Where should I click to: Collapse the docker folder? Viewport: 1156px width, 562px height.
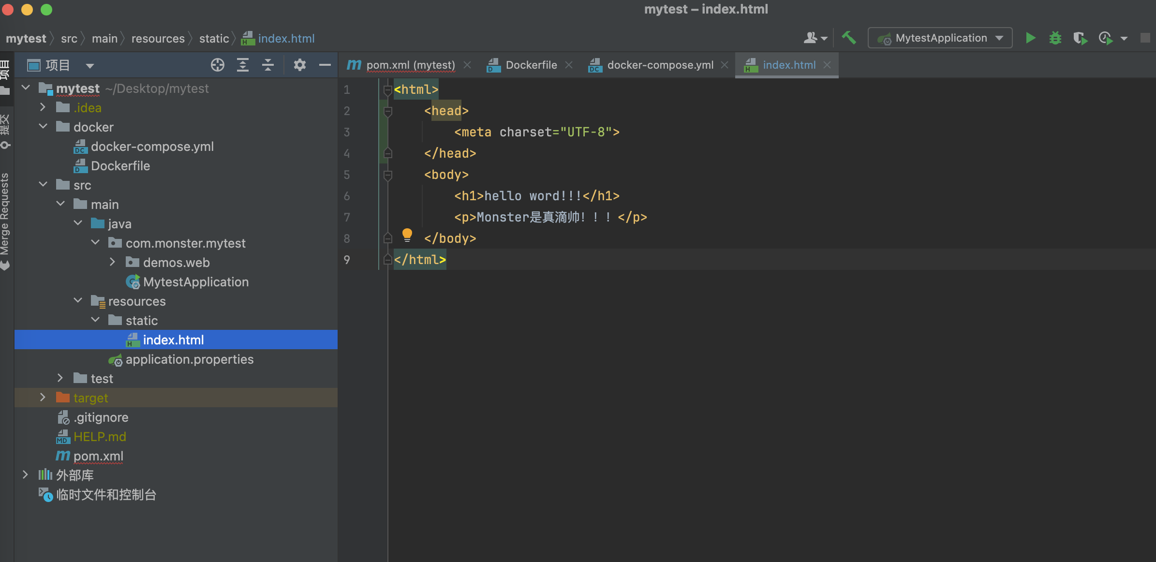(43, 127)
